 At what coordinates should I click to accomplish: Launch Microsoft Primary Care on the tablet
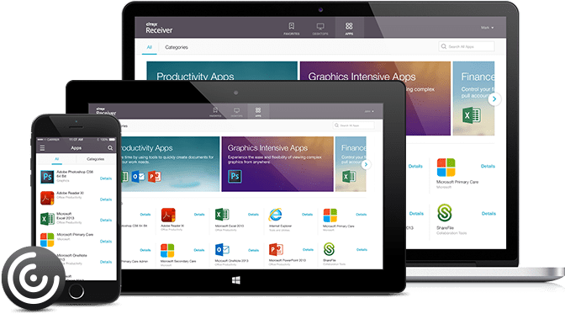[330, 216]
